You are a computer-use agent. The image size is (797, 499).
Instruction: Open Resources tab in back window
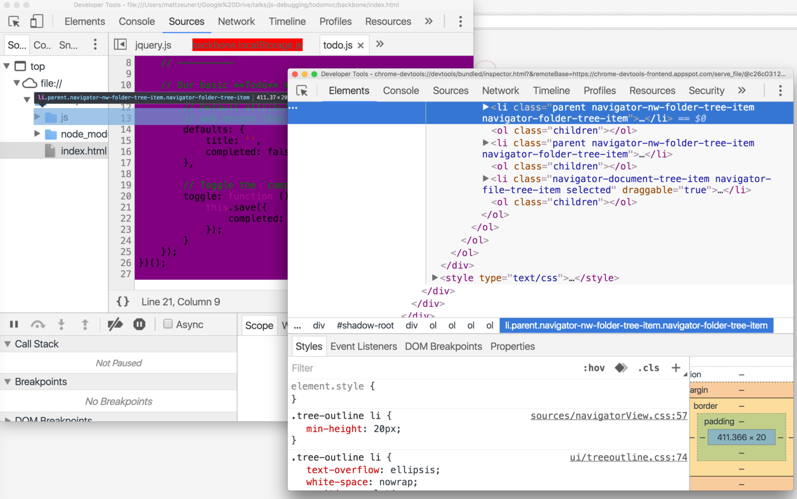(x=388, y=22)
